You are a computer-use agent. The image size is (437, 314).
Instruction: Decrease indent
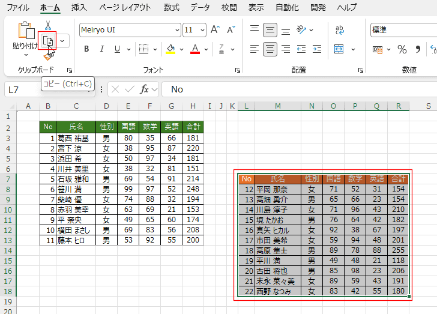(x=301, y=49)
